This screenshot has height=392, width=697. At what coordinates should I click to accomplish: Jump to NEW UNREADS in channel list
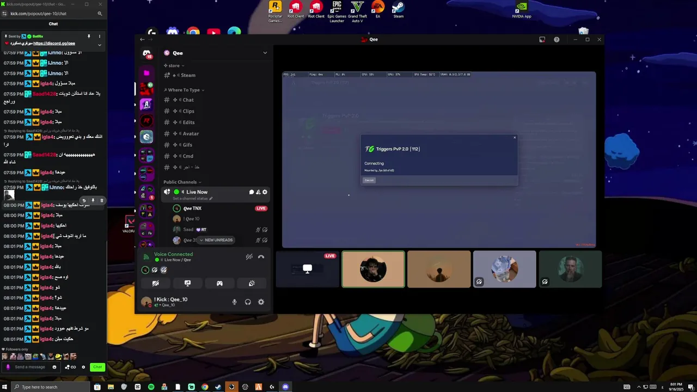(x=216, y=240)
